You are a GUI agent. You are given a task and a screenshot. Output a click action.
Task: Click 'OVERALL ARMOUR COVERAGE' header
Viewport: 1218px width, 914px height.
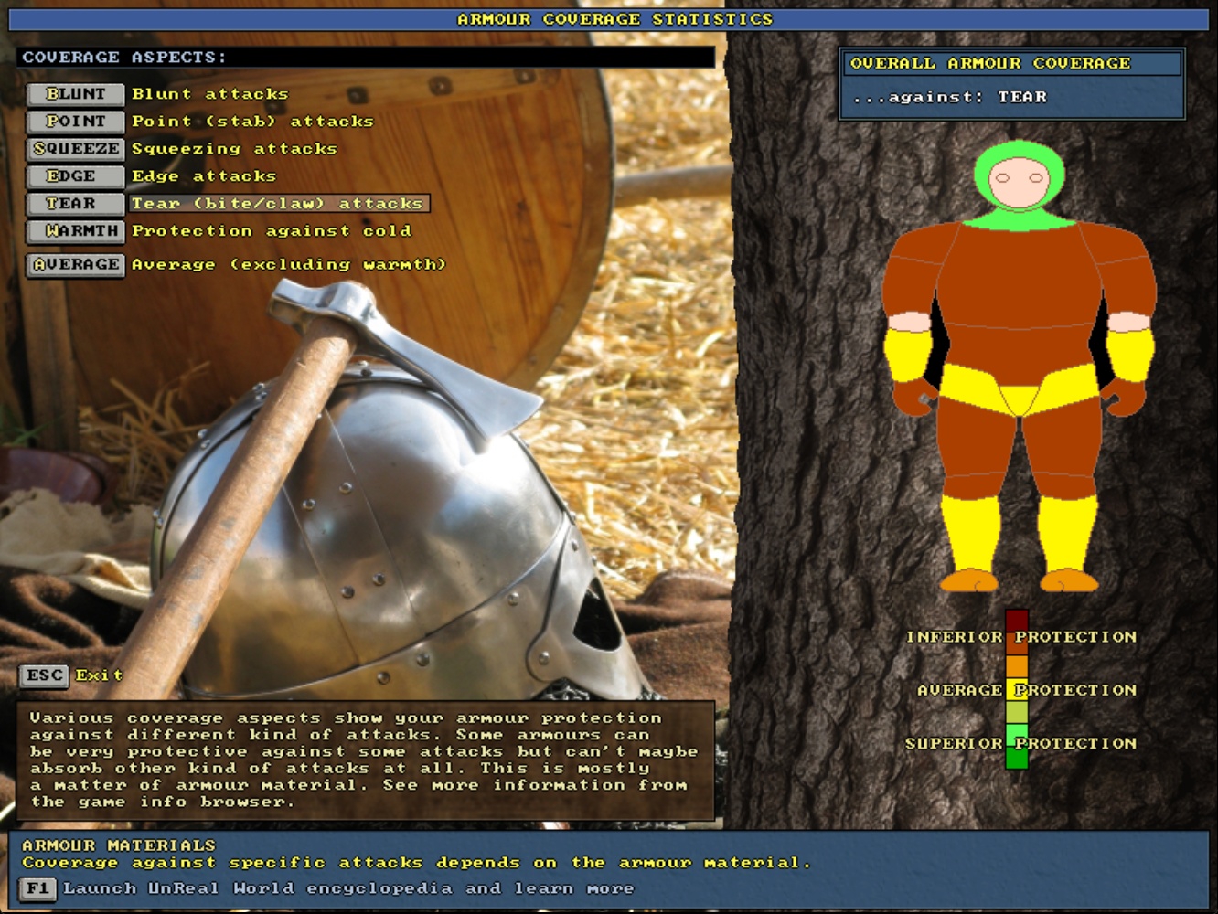point(990,63)
